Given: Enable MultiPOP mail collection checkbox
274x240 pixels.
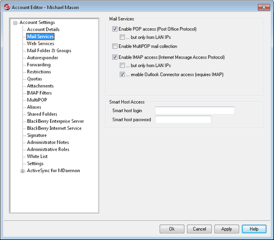Looking at the screenshot, I should pyautogui.click(x=115, y=46).
